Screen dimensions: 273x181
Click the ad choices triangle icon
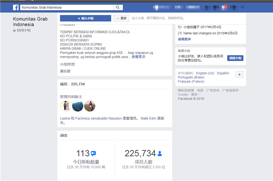pyautogui.click(x=237, y=90)
